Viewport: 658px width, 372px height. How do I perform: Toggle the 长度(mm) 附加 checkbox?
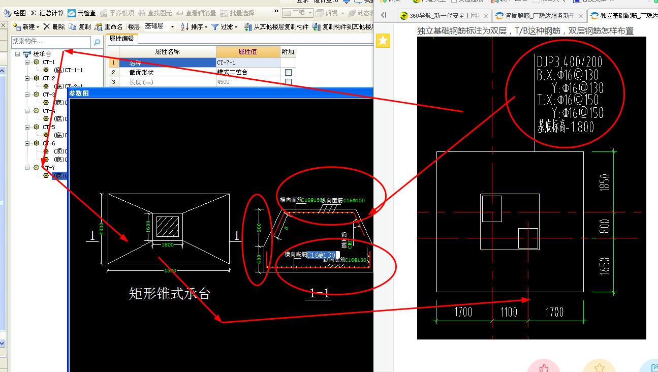288,82
